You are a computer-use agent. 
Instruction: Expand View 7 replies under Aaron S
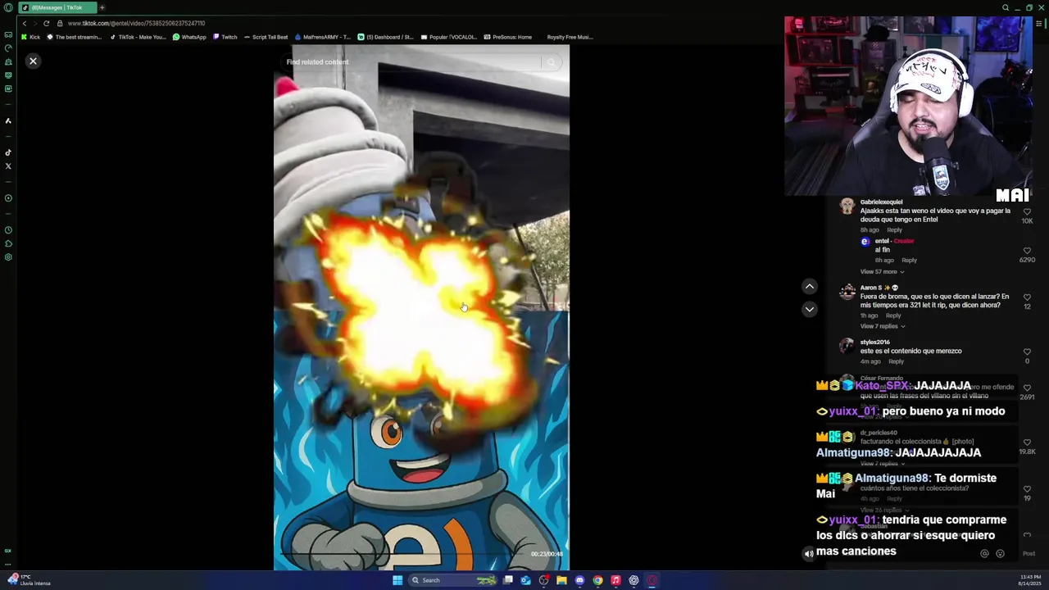click(x=881, y=326)
